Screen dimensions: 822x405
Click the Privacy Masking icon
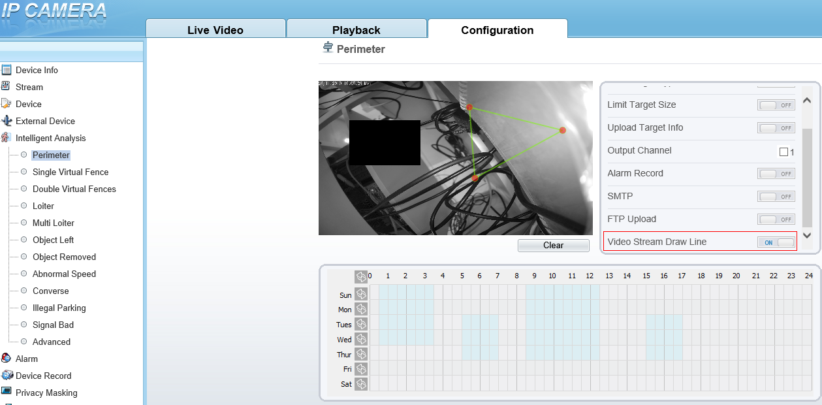coord(7,392)
